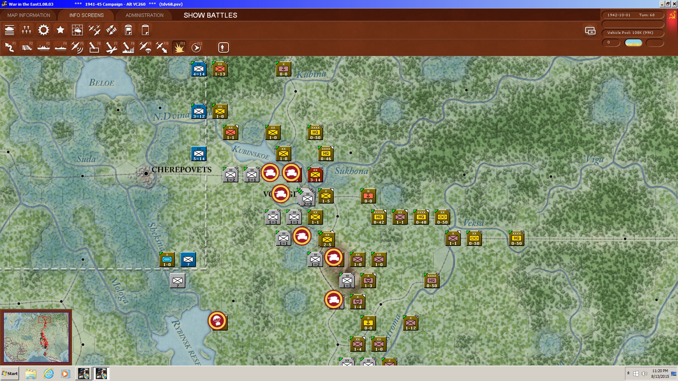Viewport: 678px width, 381px height.
Task: Select HQ counter labeled 0-48
Action: (x=421, y=217)
